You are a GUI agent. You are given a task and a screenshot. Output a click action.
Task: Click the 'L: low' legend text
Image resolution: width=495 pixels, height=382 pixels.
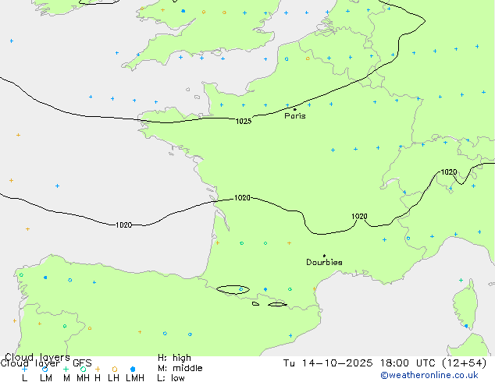pyautogui.click(x=171, y=378)
